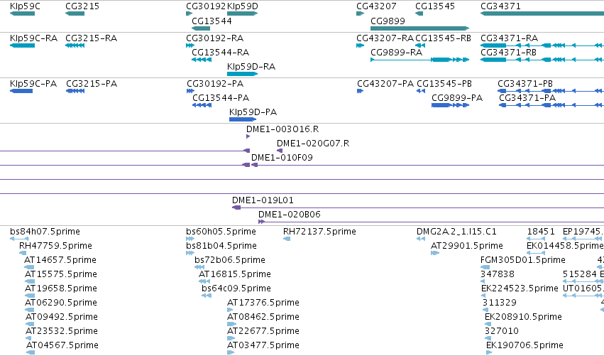Click the CG9899-RA transcript label
Image resolution: width=604 pixels, height=356 pixels.
396,53
